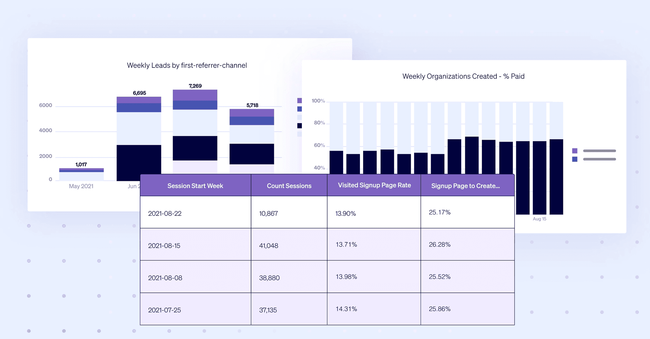This screenshot has width=650, height=339.
Task: Open sorting on the 'Count Sessions' header
Action: click(x=289, y=186)
